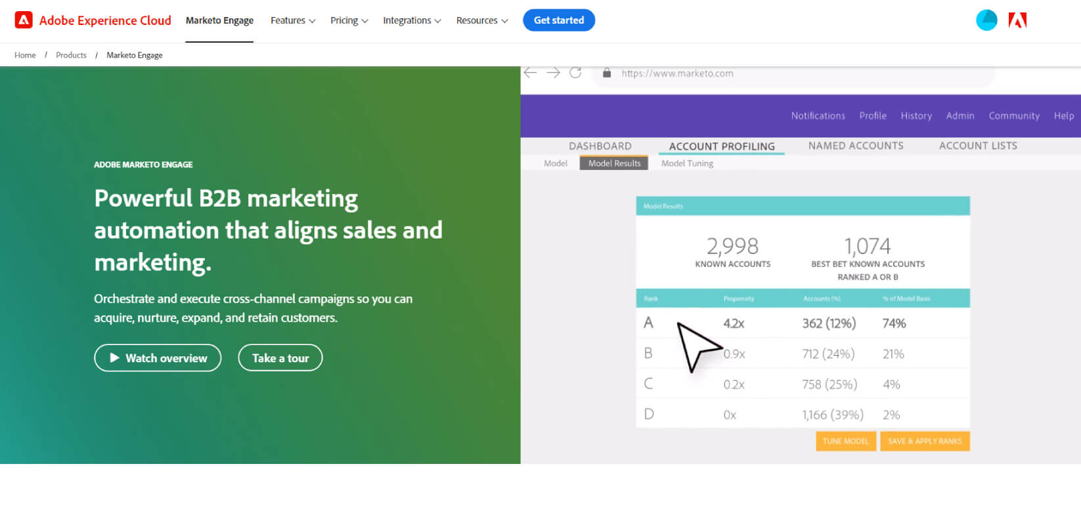The image size is (1081, 525).
Task: Click rank A in the results table
Action: tap(648, 323)
